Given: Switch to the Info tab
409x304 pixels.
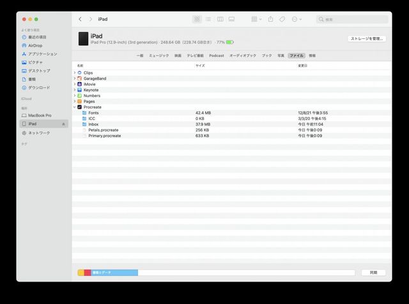Looking at the screenshot, I should click(x=313, y=56).
